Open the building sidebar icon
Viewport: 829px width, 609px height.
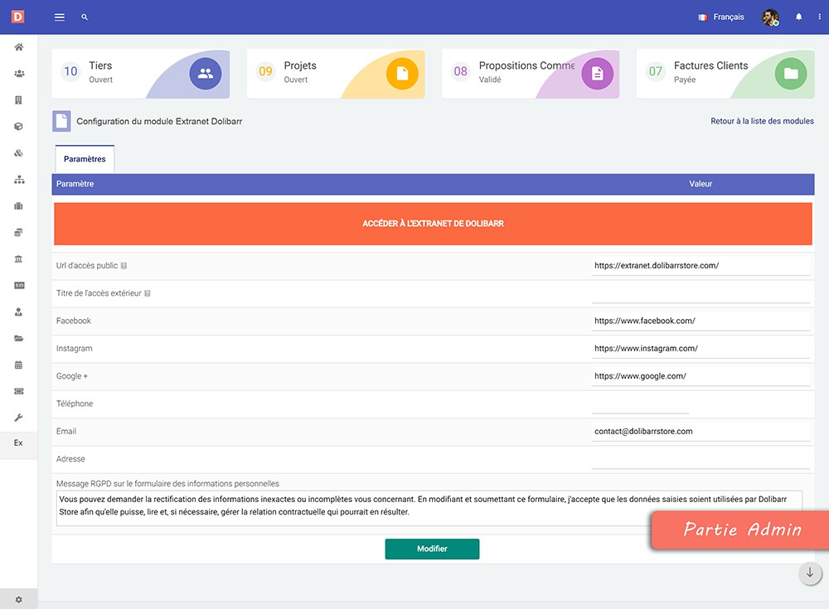click(18, 100)
